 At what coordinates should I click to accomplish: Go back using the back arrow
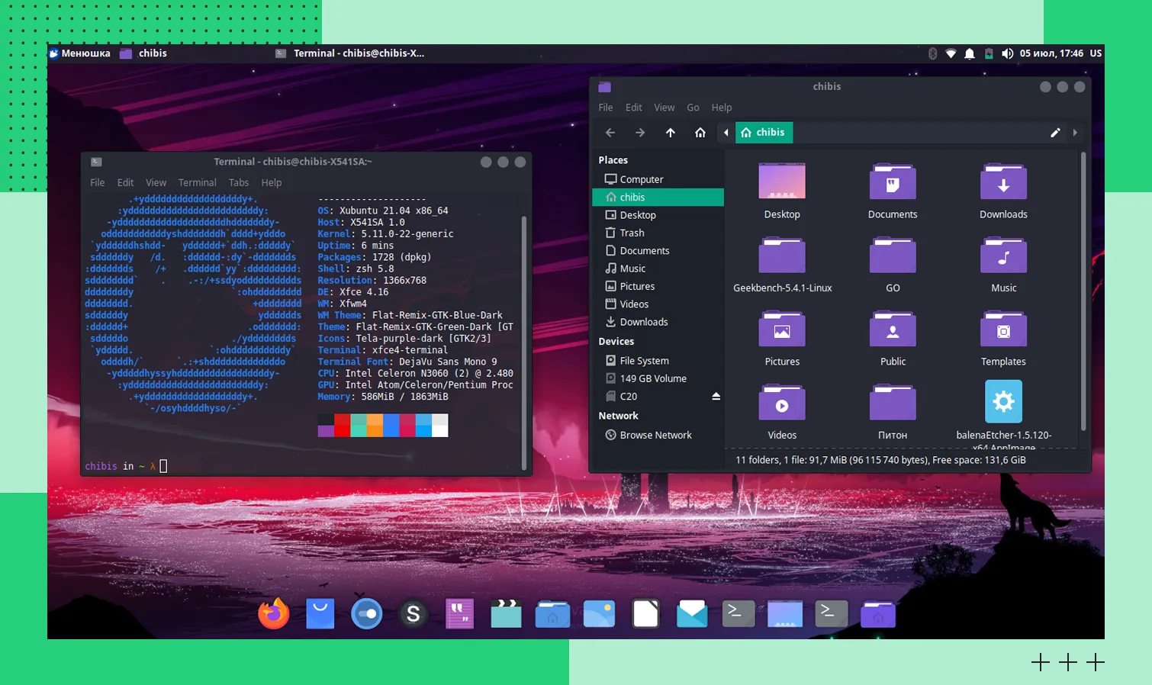tap(610, 133)
